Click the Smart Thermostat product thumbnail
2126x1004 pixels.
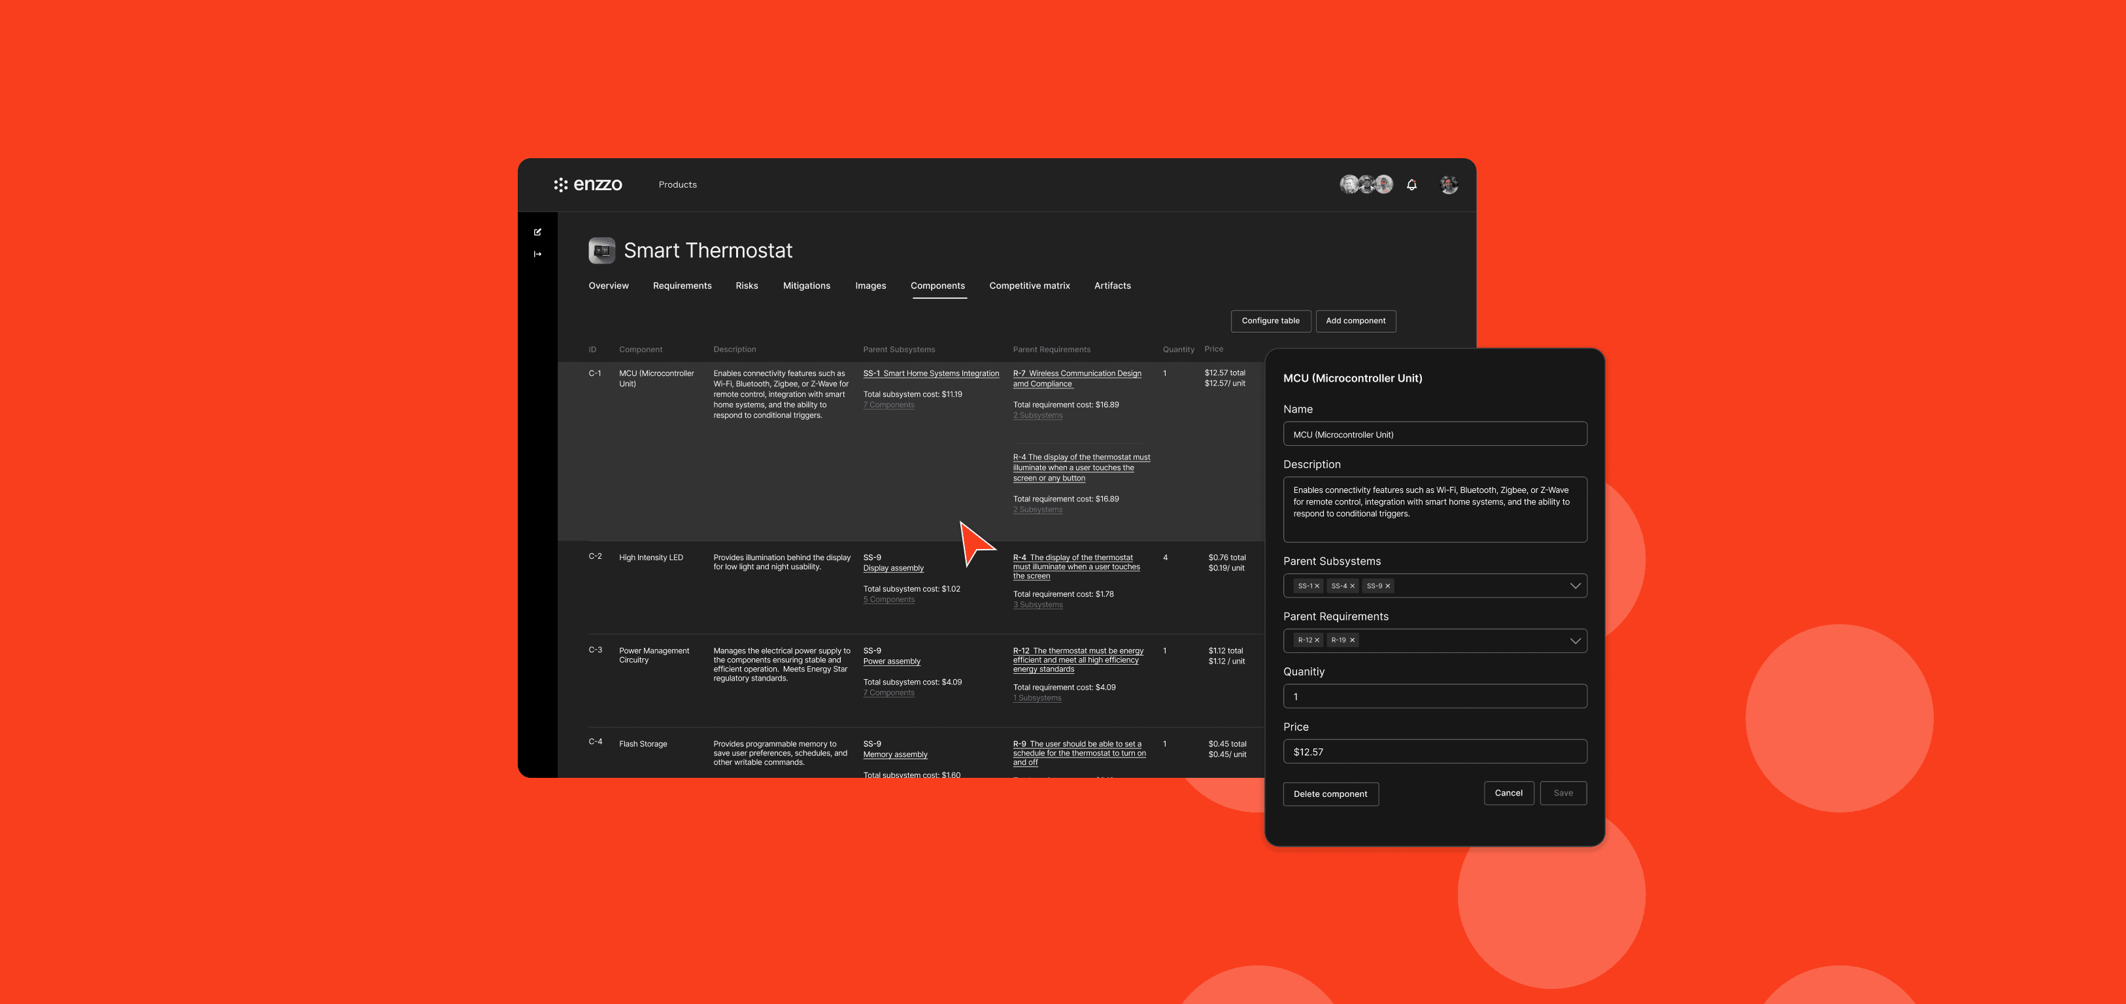pyautogui.click(x=601, y=250)
